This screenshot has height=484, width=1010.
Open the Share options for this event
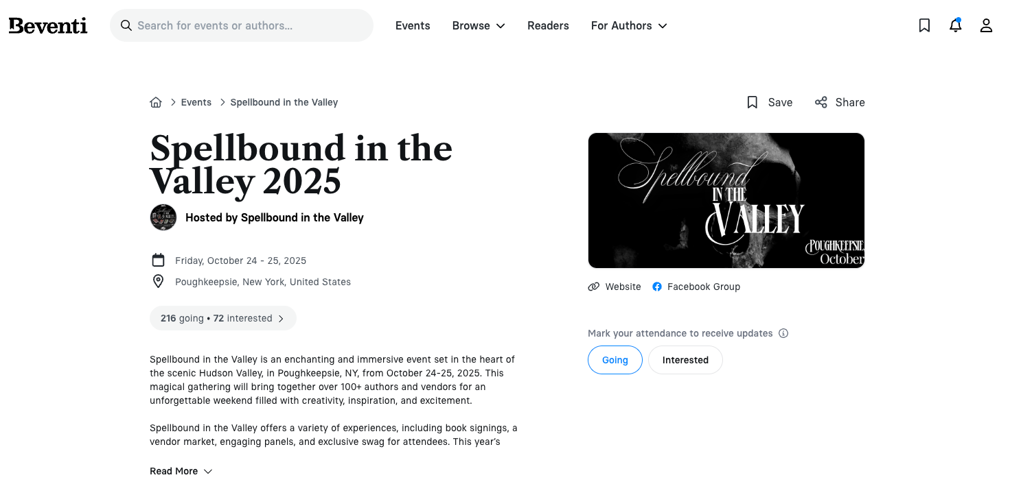839,101
